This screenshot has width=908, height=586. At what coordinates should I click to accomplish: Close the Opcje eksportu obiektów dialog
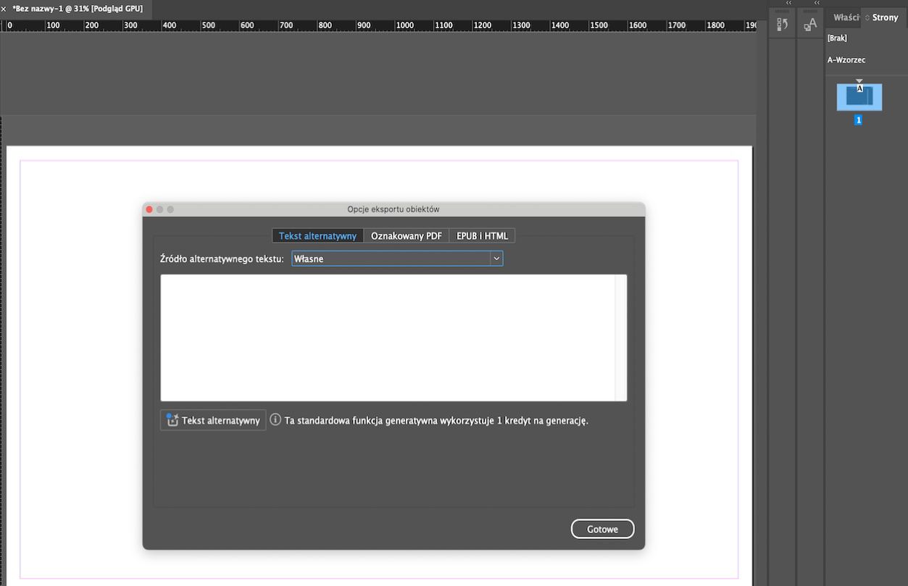[149, 209]
